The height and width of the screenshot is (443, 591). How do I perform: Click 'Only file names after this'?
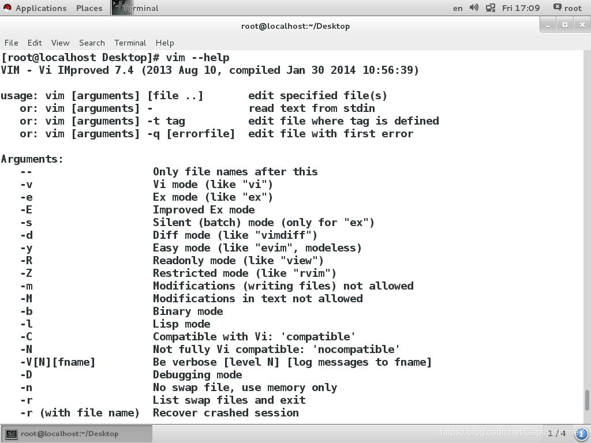(x=235, y=172)
